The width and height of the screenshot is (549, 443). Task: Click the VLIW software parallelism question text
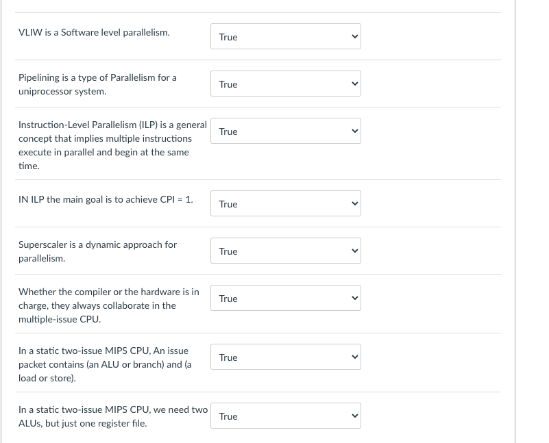(95, 31)
